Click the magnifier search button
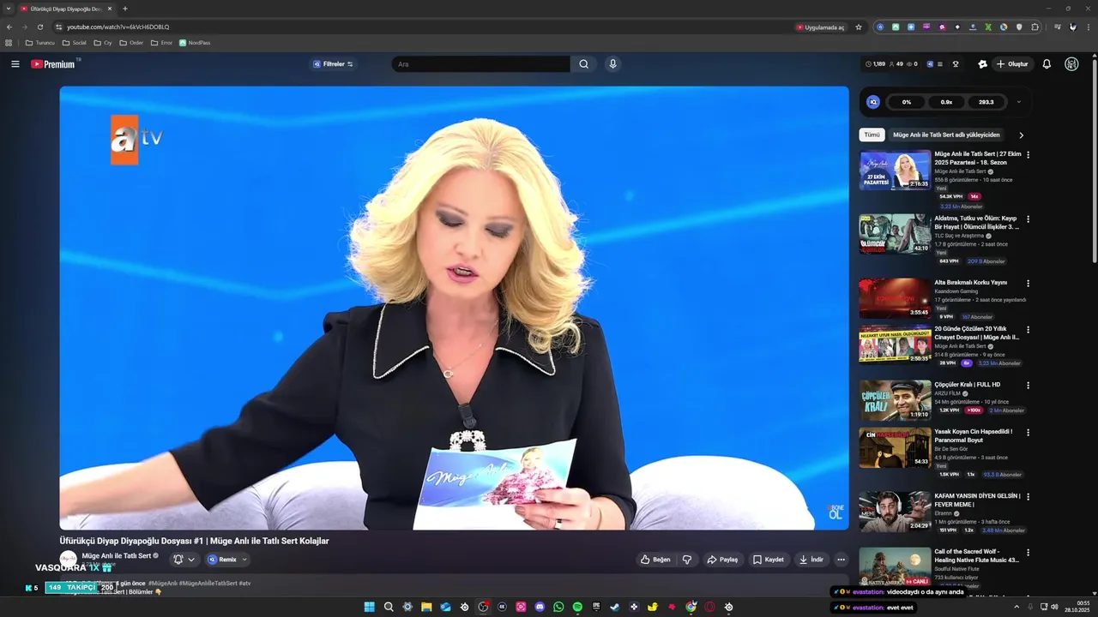The width and height of the screenshot is (1098, 617). 584,64
